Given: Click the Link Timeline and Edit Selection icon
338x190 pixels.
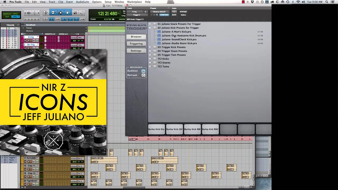Looking at the screenshot, I should point(70,19).
